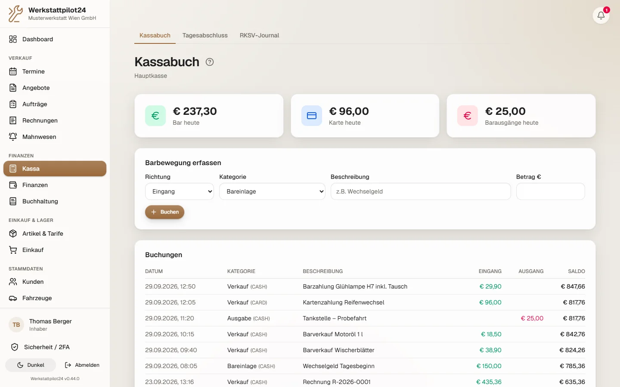Image resolution: width=620 pixels, height=387 pixels.
Task: Click the Sicherheit / 2FA shield icon
Action: click(15, 347)
